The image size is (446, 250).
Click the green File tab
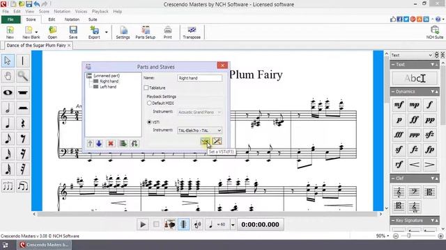[x=10, y=19]
